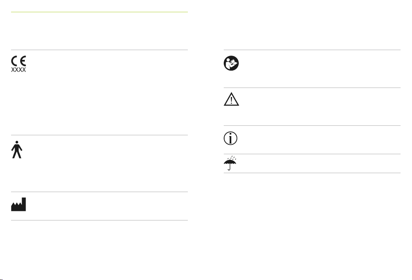Screen dimensions: 412x280
Task: Click the exclamation mark inside the triangle
Action: tap(231, 100)
